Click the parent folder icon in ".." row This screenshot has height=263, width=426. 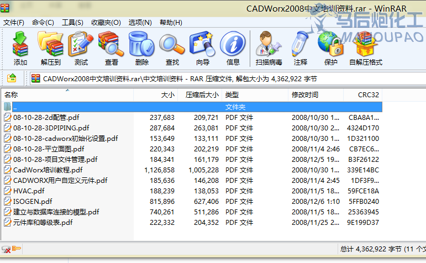(7, 107)
